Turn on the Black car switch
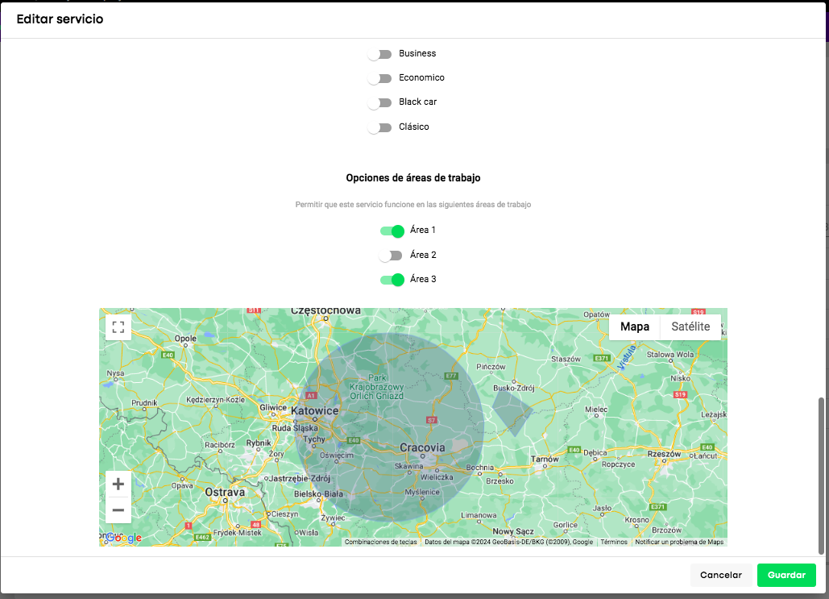Image resolution: width=829 pixels, height=599 pixels. [379, 102]
